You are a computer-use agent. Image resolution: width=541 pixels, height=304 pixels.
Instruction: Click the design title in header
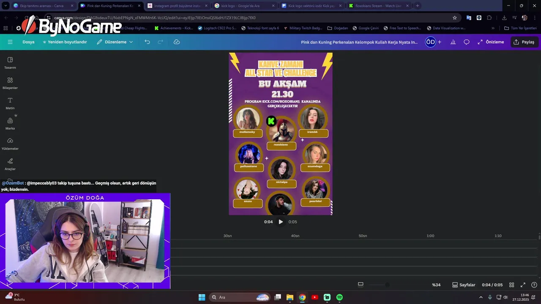tap(359, 42)
